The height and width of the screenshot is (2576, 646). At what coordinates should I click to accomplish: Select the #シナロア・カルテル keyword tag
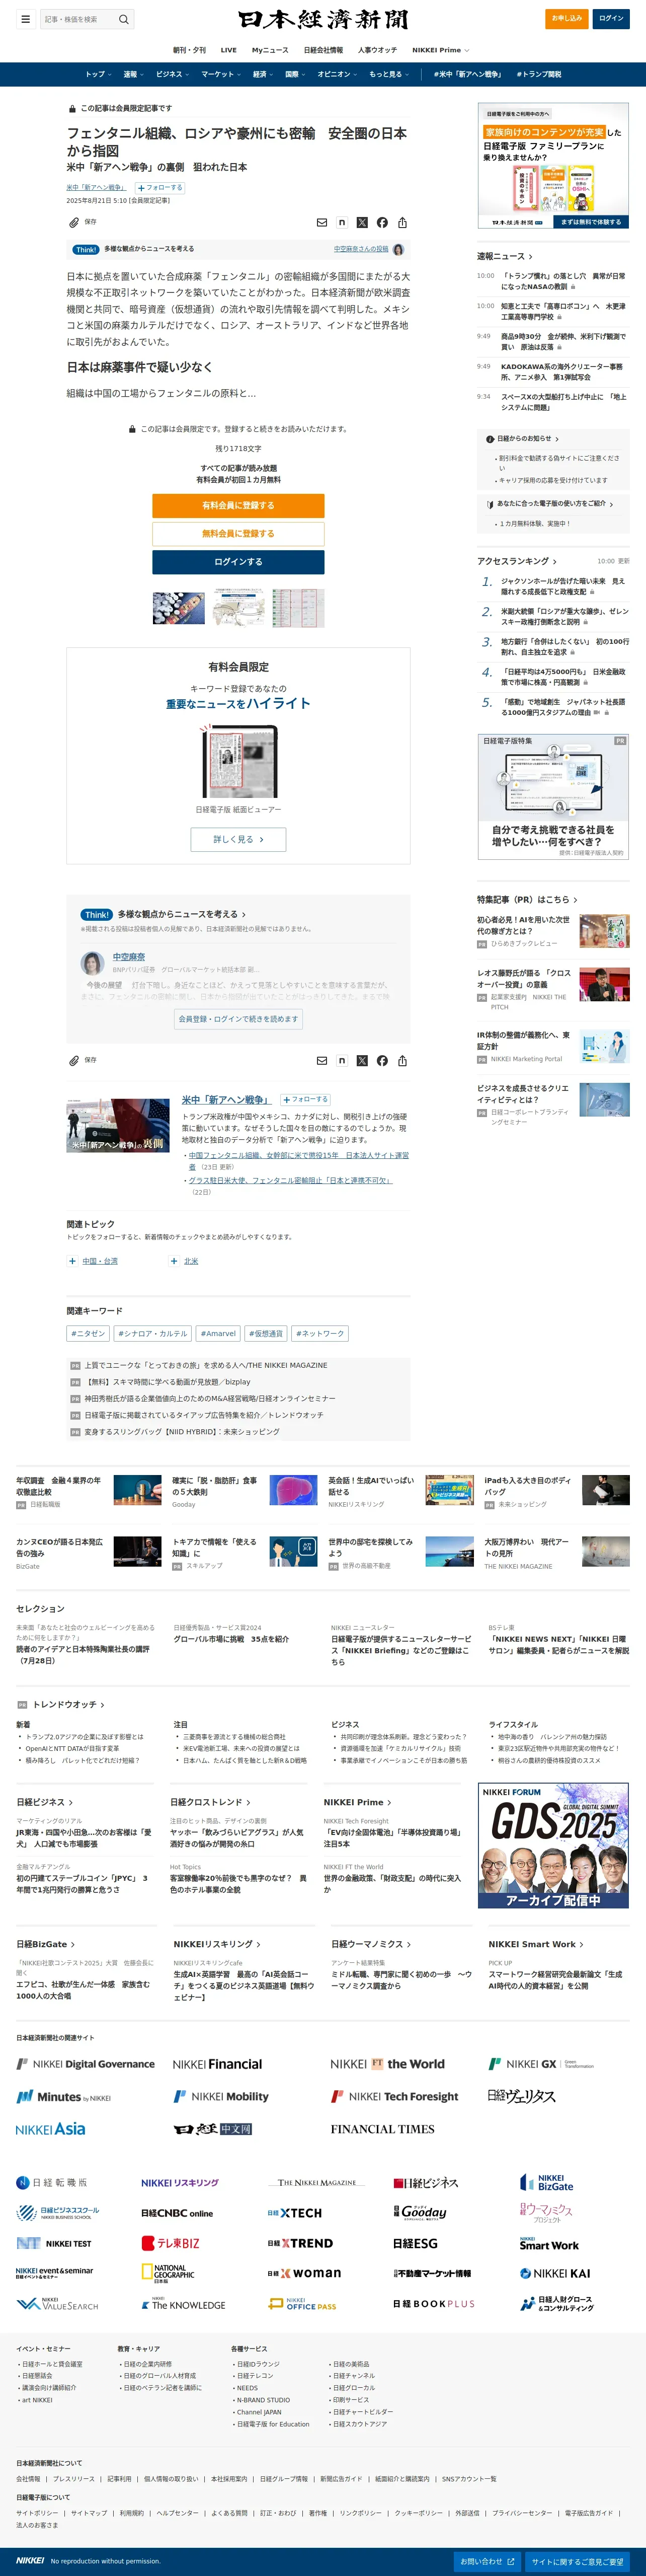(x=152, y=1333)
